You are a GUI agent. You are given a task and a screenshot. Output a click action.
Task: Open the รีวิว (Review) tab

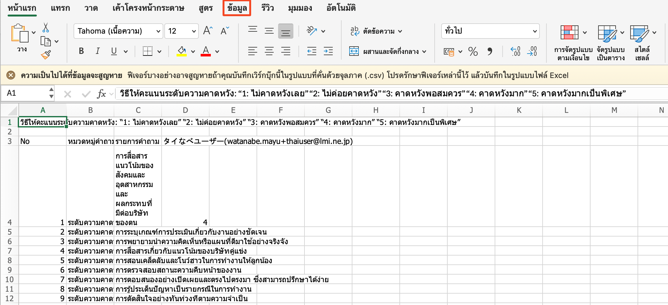[x=267, y=8]
